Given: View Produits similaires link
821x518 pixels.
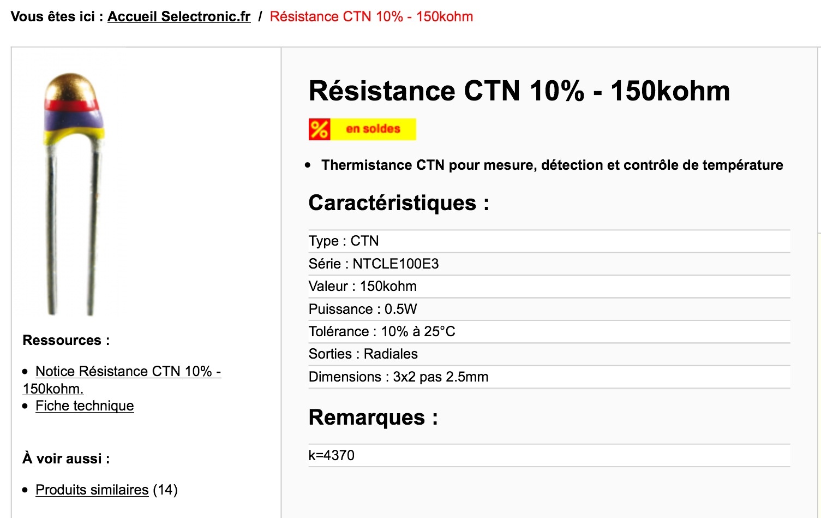Looking at the screenshot, I should [x=92, y=490].
